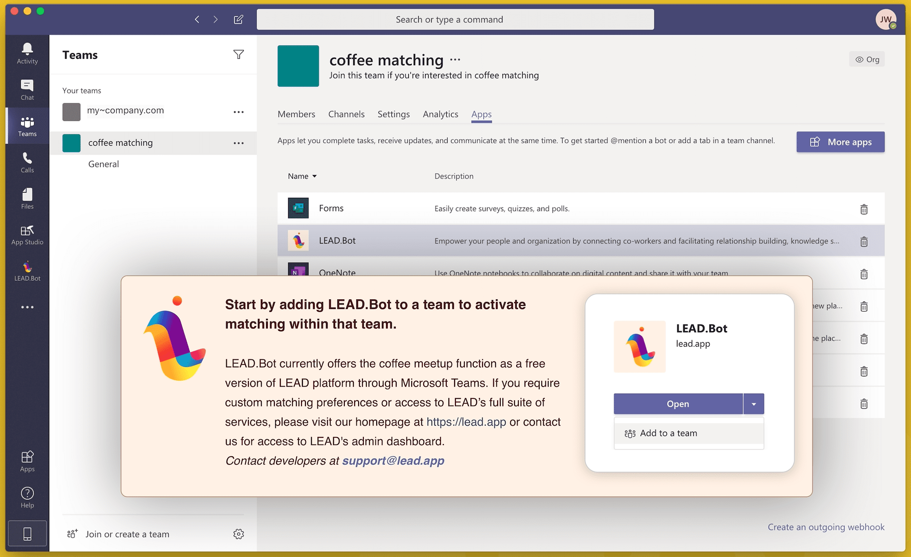This screenshot has width=911, height=557.
Task: Launch App Studio from sidebar
Action: click(x=27, y=235)
